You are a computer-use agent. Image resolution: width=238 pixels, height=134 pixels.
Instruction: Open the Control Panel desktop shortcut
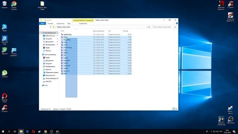coord(14,52)
